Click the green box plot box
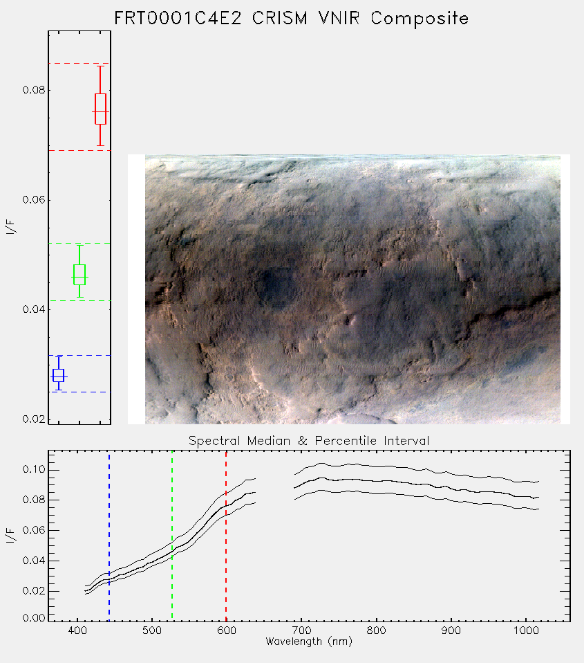The width and height of the screenshot is (584, 663). (79, 275)
